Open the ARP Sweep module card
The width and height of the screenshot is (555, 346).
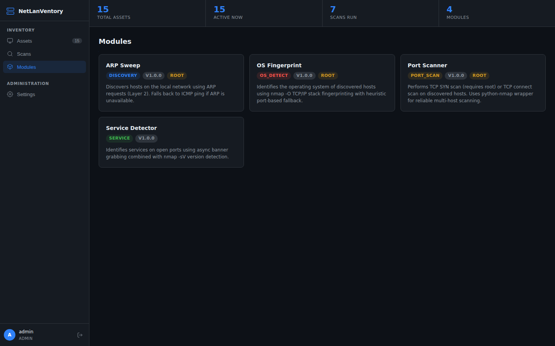(x=171, y=83)
